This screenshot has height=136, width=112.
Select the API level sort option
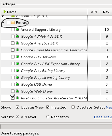coord(18,117)
